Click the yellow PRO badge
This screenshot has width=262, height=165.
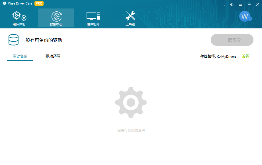(x=39, y=4)
